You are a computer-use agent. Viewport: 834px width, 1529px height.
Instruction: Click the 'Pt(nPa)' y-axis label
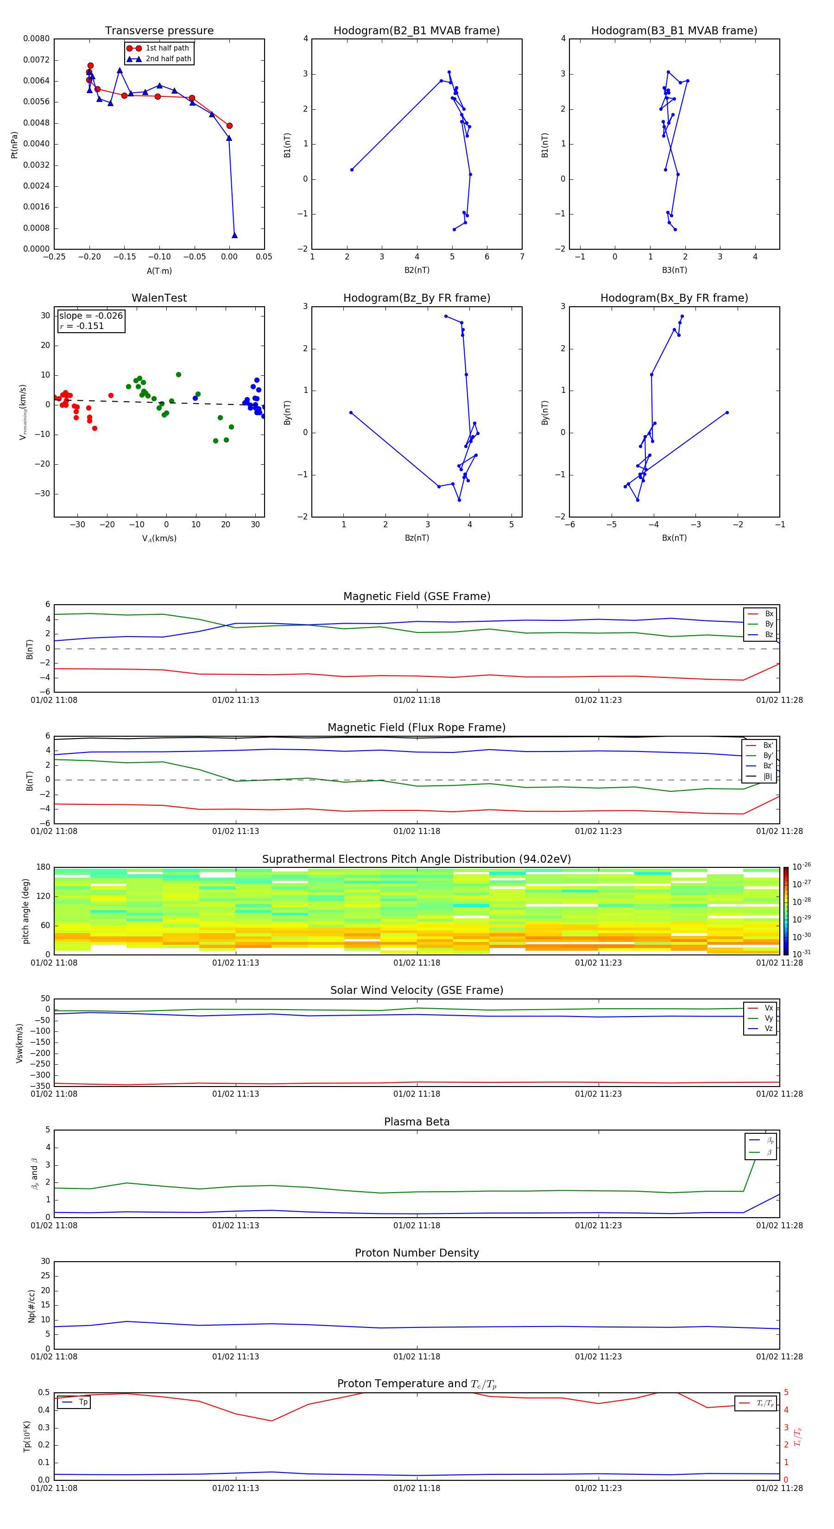coord(14,144)
